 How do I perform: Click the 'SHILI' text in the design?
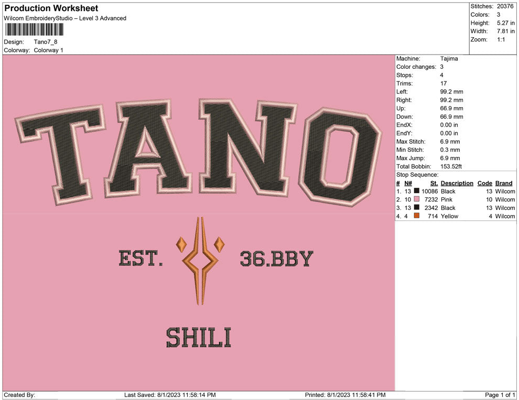pos(199,338)
